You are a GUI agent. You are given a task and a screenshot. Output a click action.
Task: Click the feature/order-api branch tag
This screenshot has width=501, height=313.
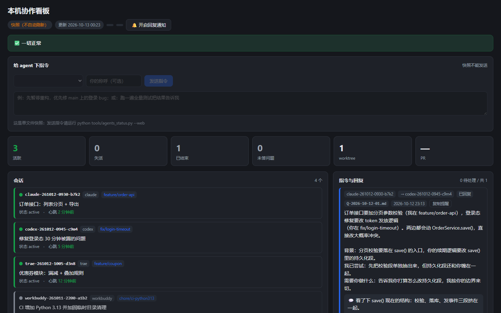click(119, 195)
